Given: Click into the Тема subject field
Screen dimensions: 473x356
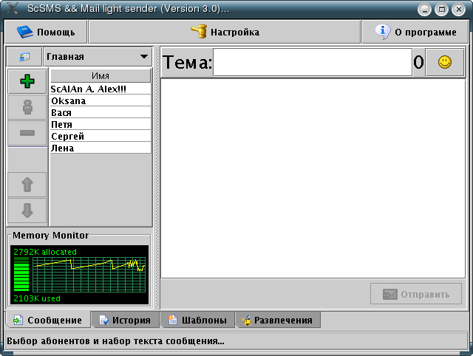Looking at the screenshot, I should pos(312,63).
